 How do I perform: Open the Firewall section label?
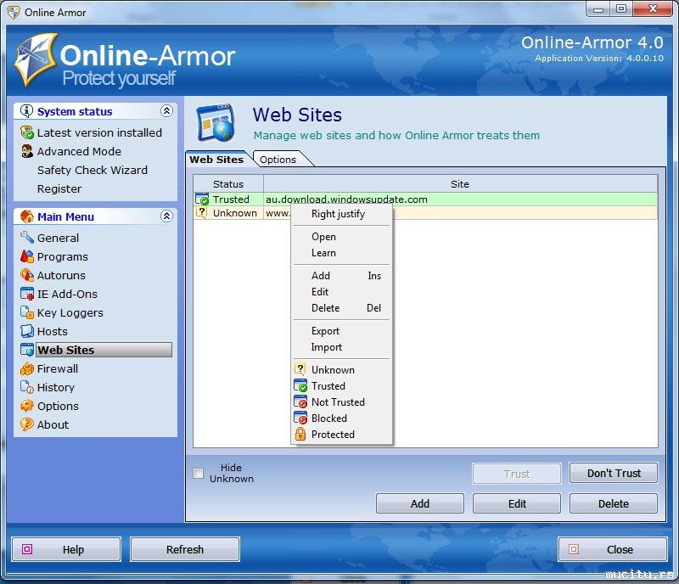[58, 368]
